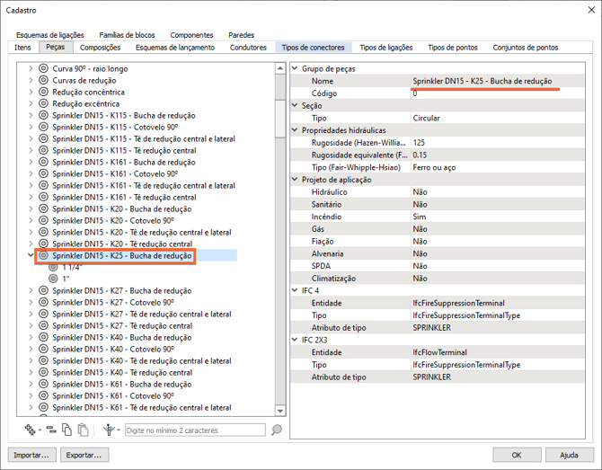This screenshot has width=602, height=470.
Task: Click the add item icon in bottom toolbar
Action: [31, 430]
